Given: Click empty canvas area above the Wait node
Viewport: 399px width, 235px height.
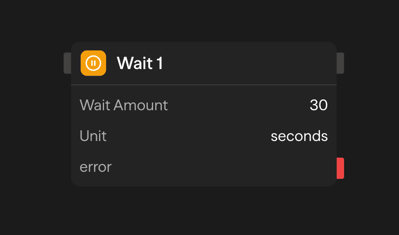Looking at the screenshot, I should (200, 21).
